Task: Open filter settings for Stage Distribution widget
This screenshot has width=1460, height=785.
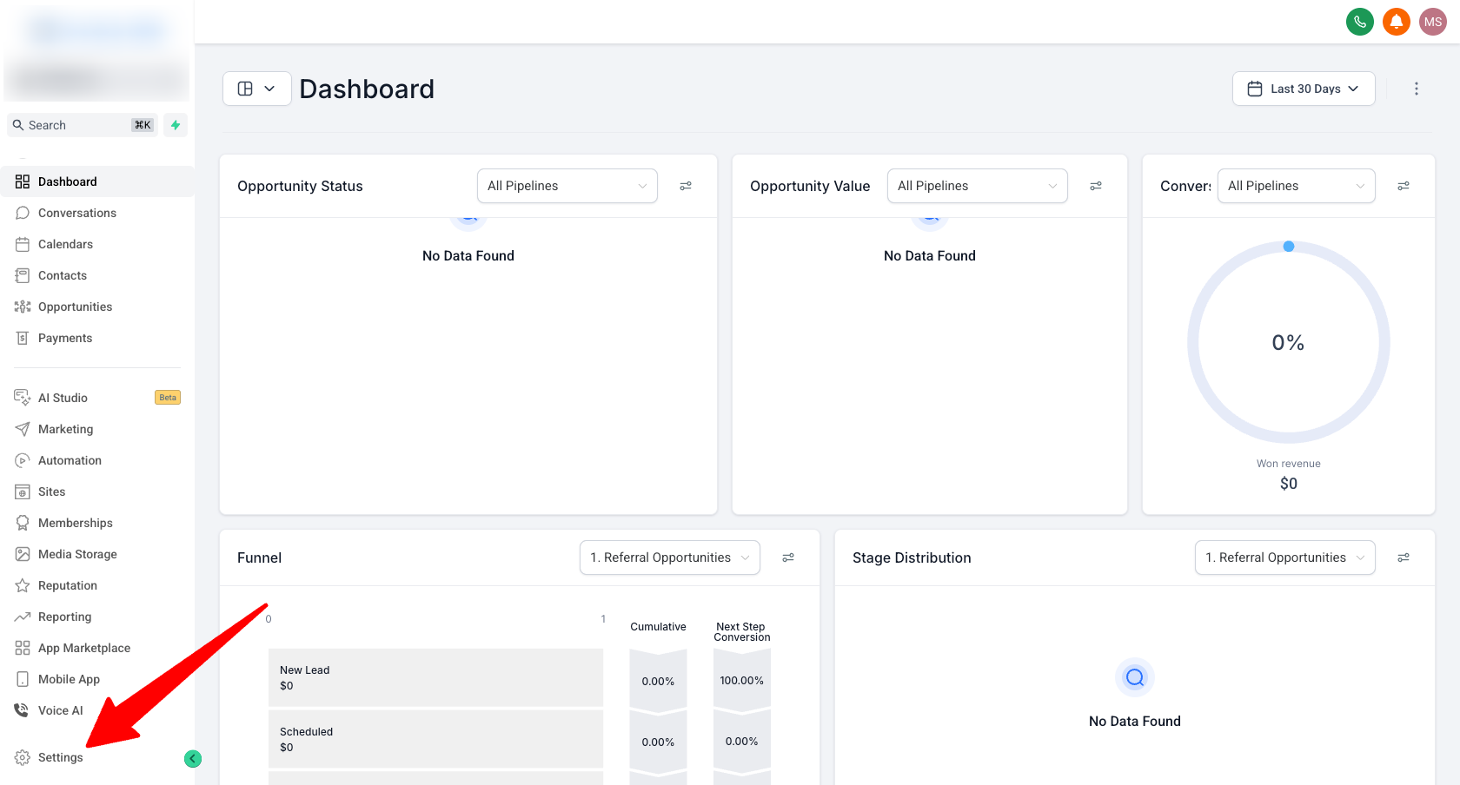Action: click(1404, 557)
